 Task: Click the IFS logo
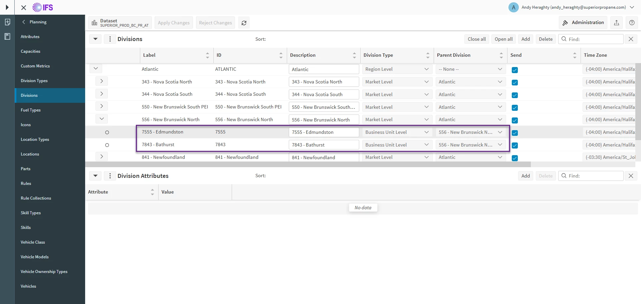(43, 7)
